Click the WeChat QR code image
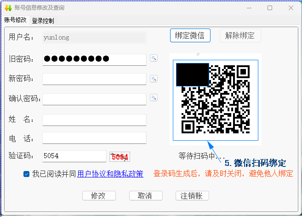 [216, 100]
